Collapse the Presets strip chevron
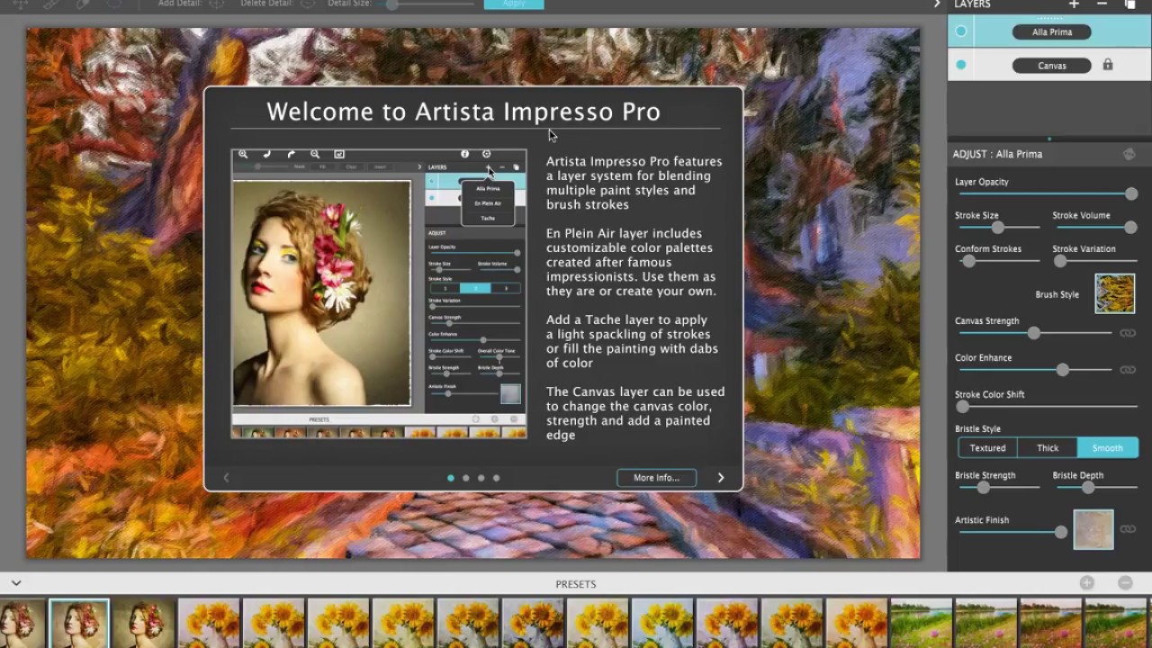This screenshot has width=1152, height=648. 16,583
